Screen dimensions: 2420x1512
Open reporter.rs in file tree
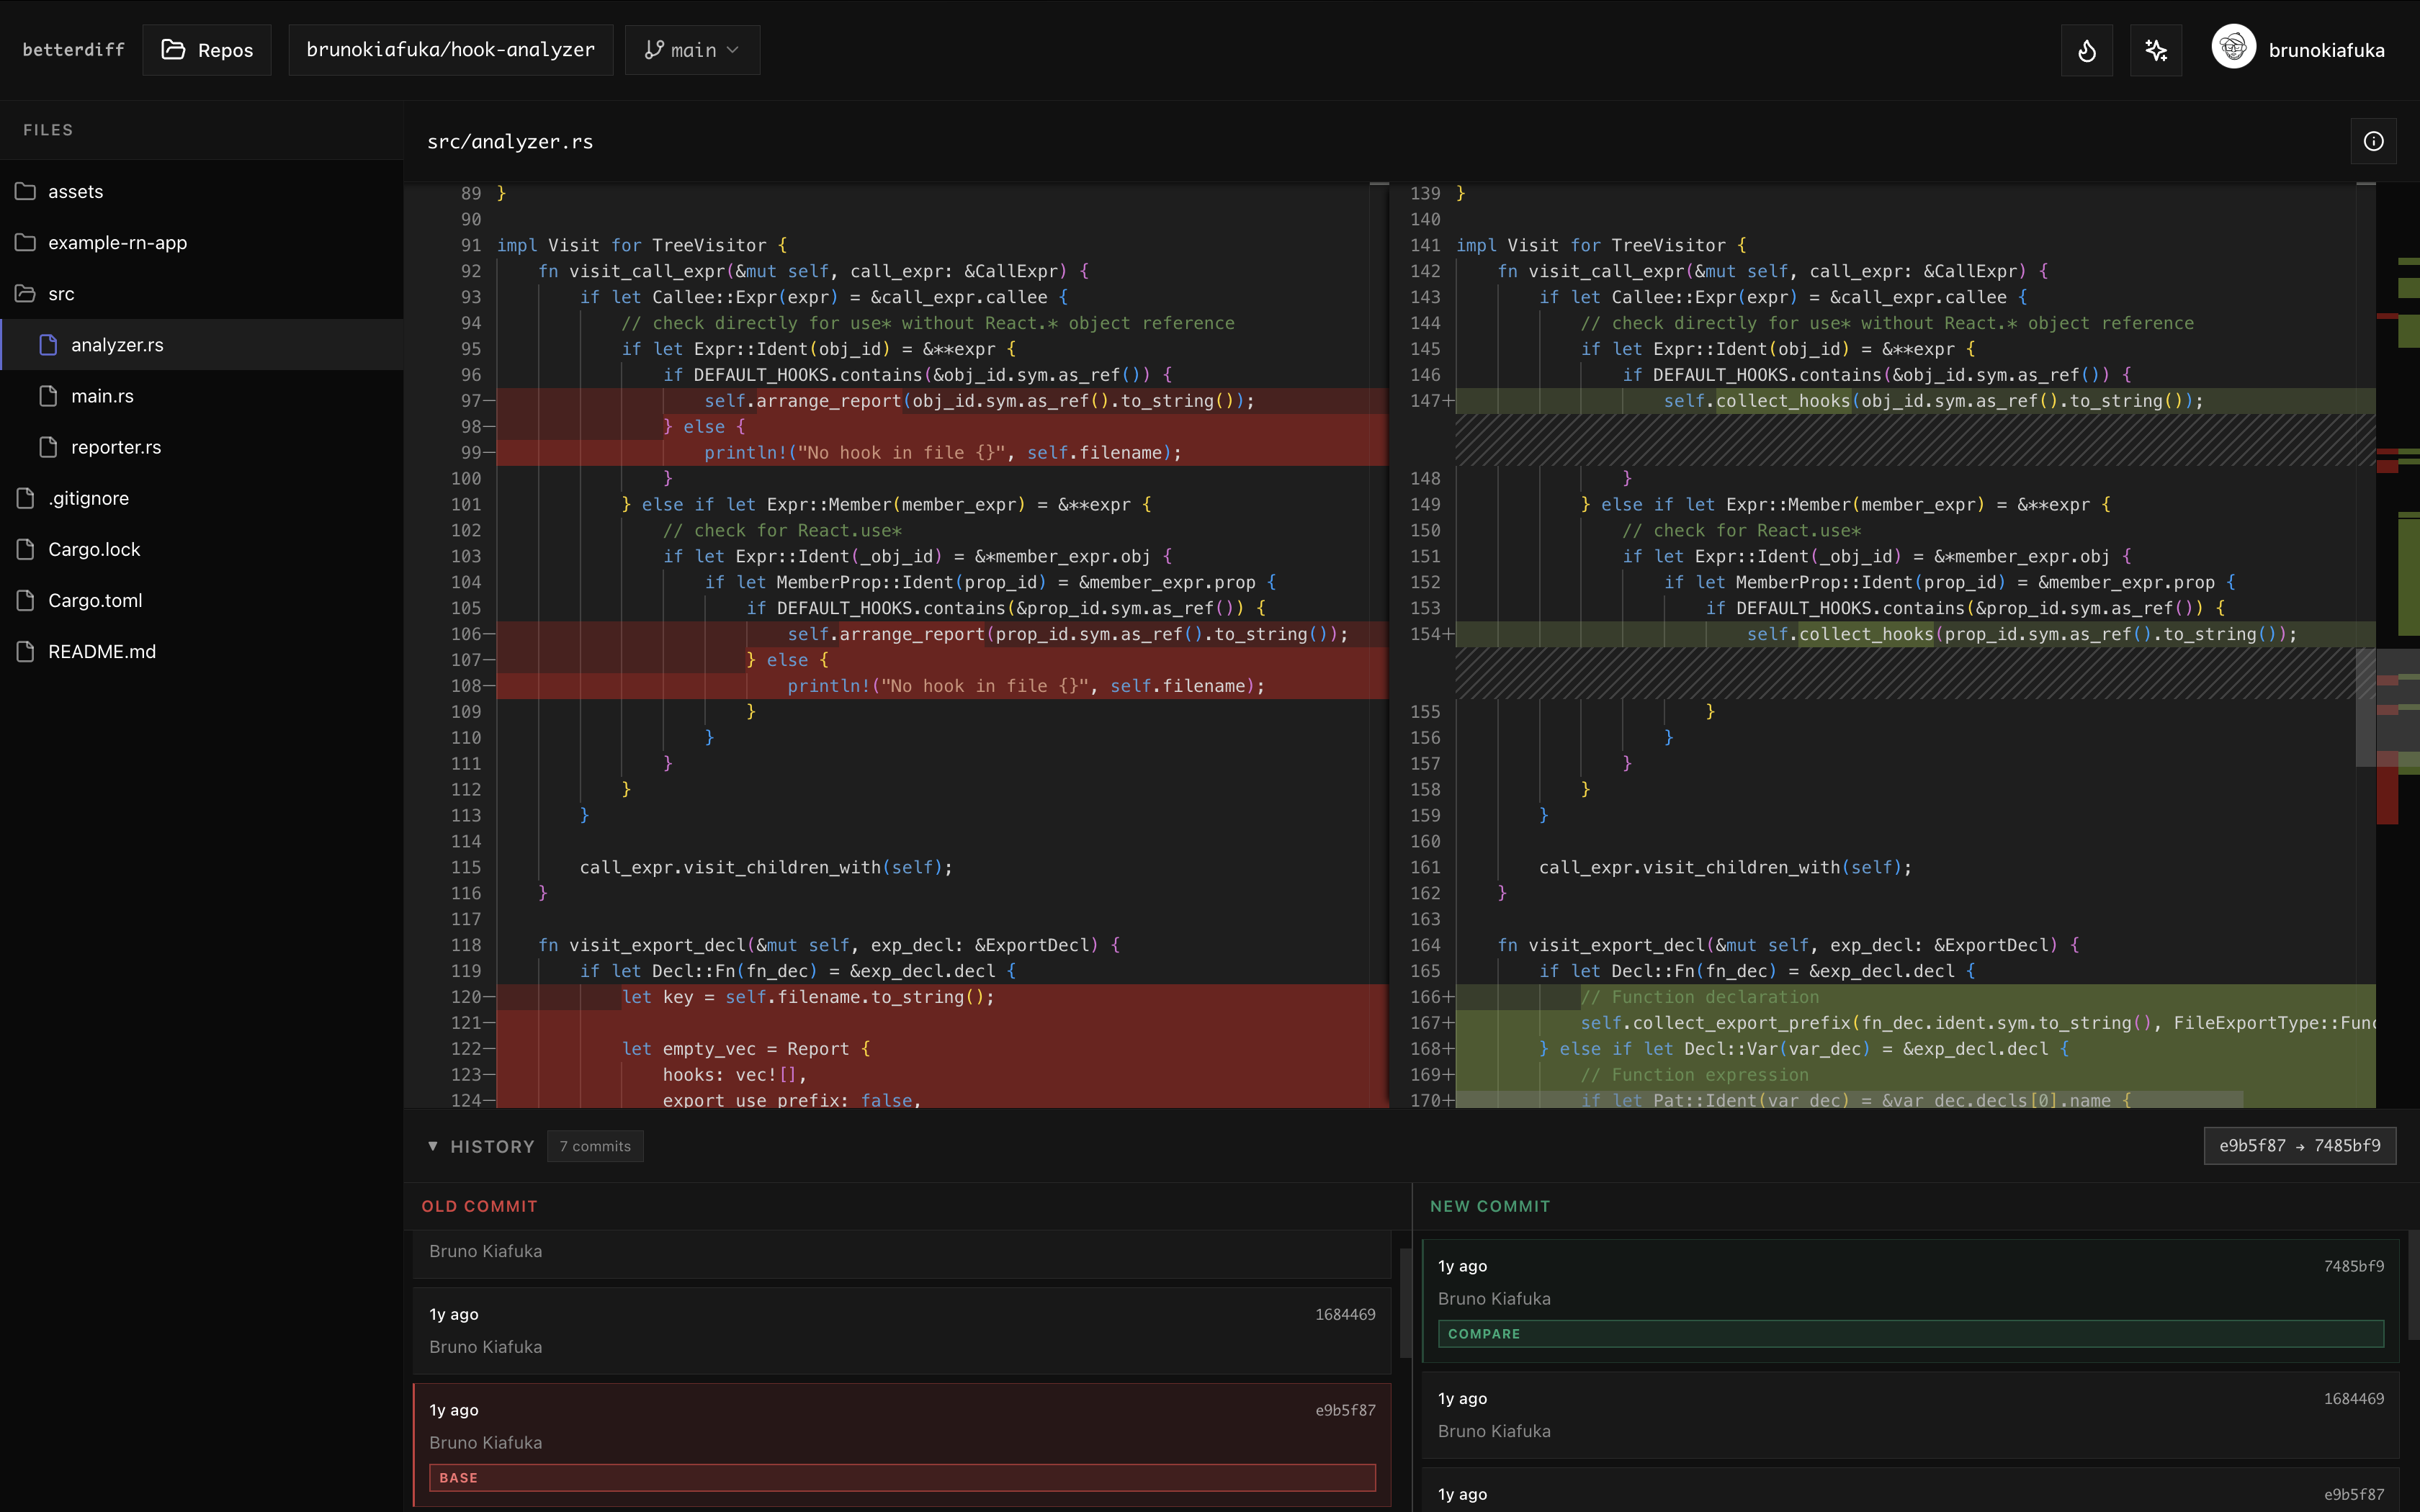click(x=116, y=447)
